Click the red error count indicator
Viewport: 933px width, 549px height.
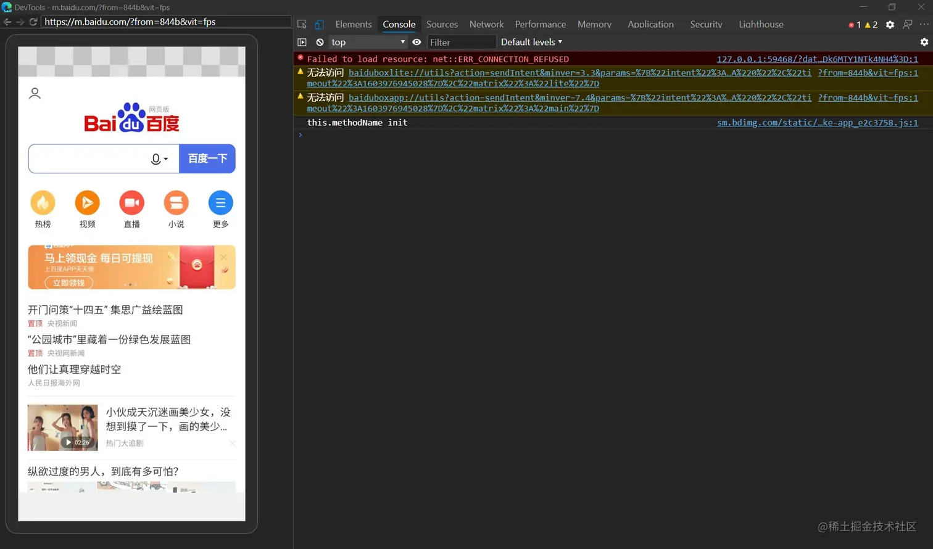click(x=855, y=25)
